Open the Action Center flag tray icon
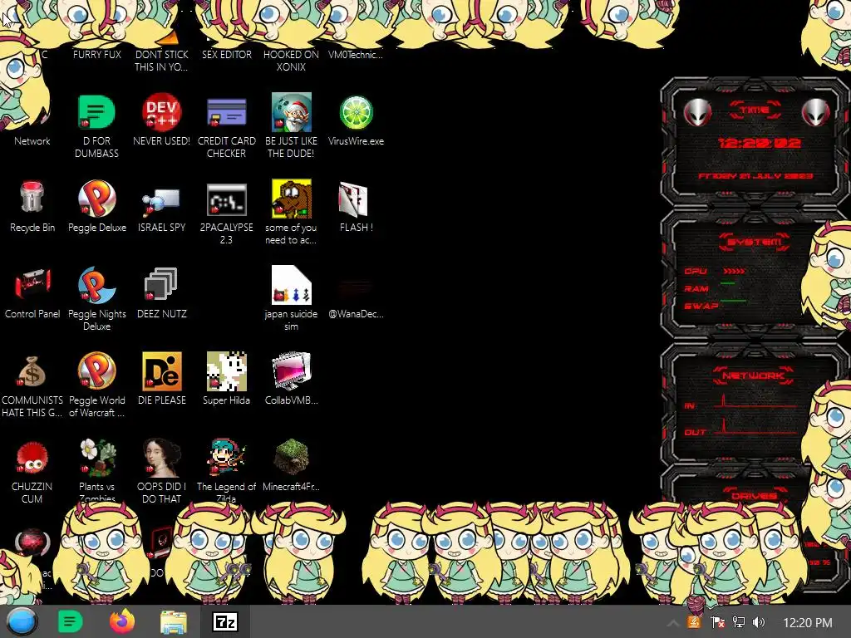The image size is (851, 638). (717, 622)
